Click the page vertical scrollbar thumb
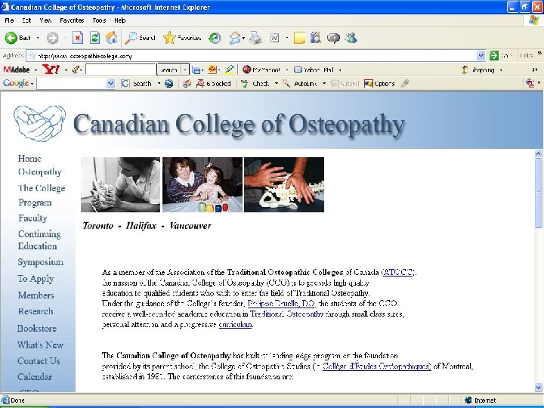 pos(539,193)
